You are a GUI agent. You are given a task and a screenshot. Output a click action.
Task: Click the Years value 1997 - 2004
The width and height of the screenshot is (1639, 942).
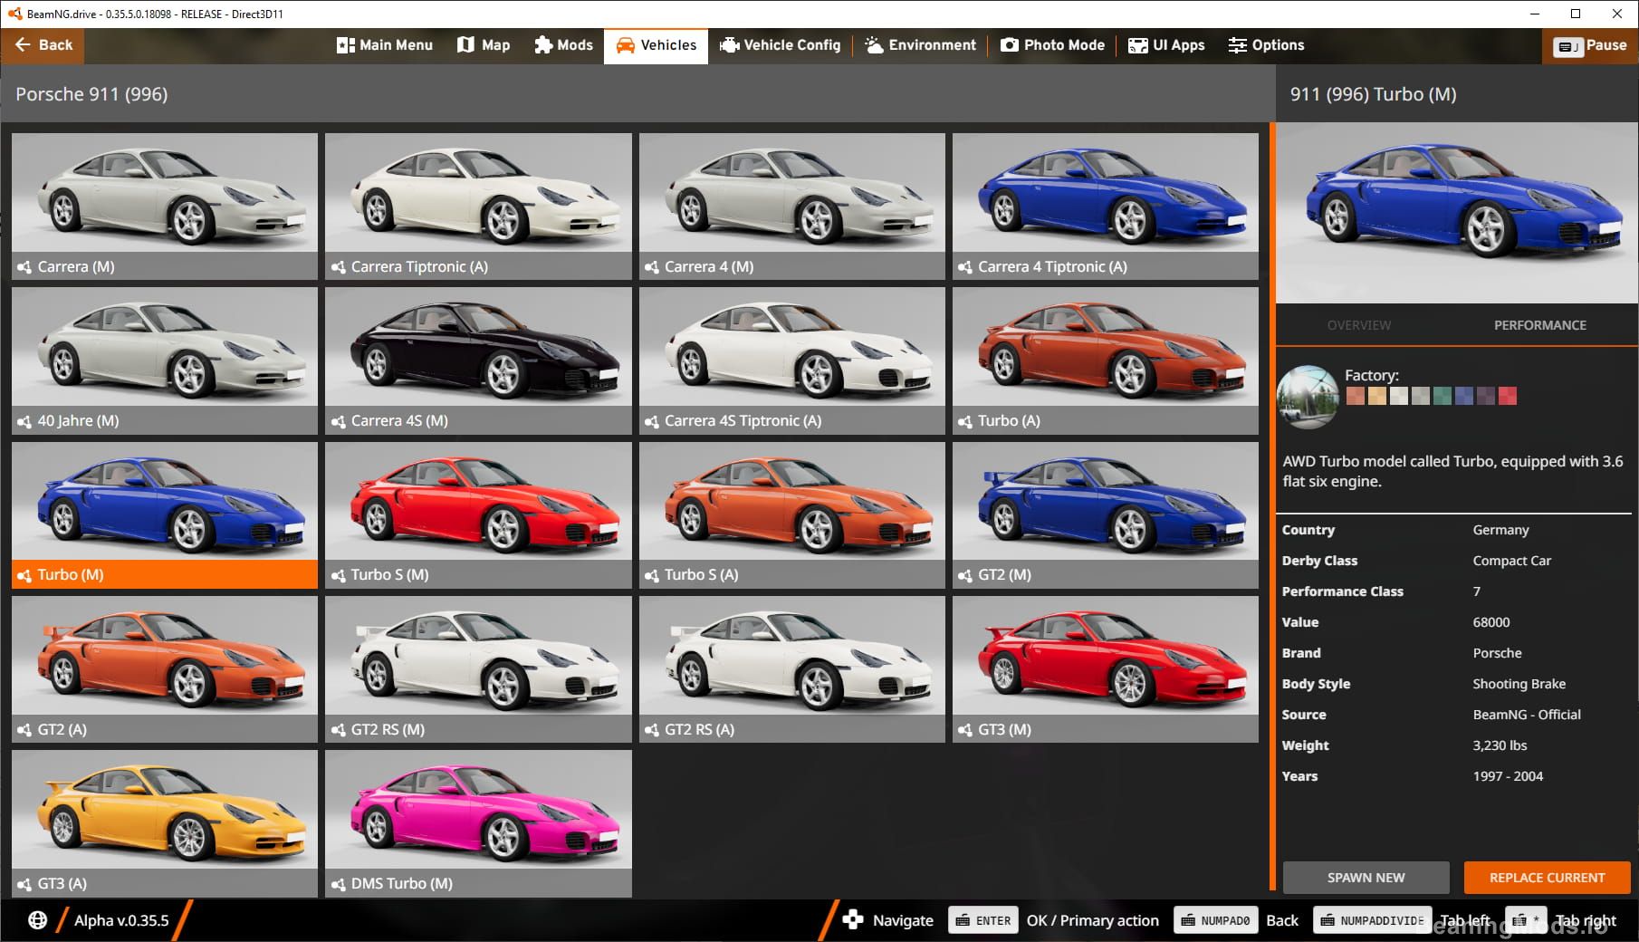(1508, 776)
